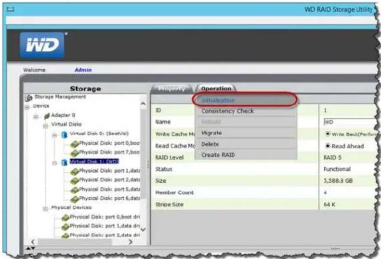
Task: Click tree scroll right arrow
Action: (x=130, y=242)
